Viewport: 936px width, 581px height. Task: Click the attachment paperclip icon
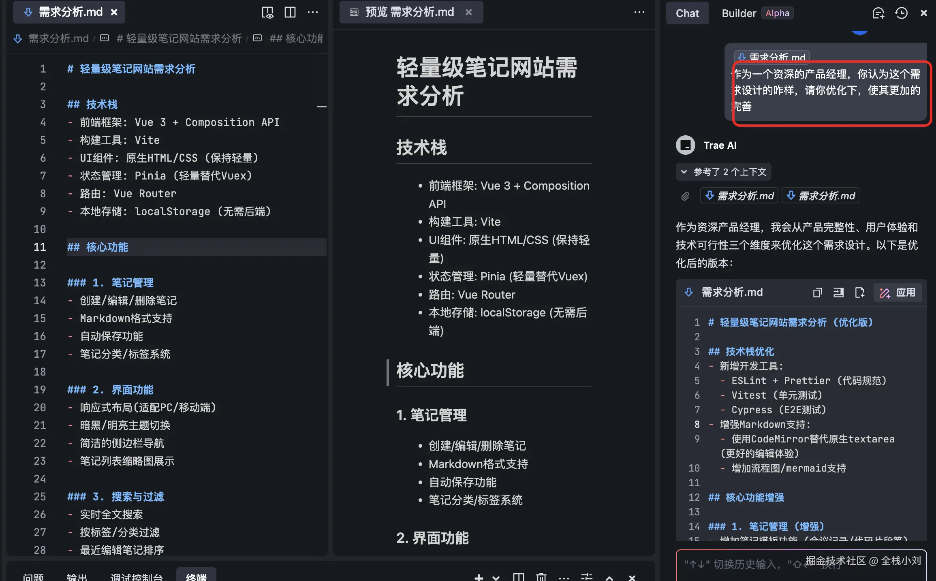[685, 196]
